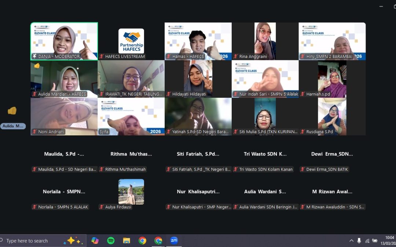This screenshot has height=247, width=396.
Task: Select Siti Mulia S.Pd's video tile
Action: point(265,116)
